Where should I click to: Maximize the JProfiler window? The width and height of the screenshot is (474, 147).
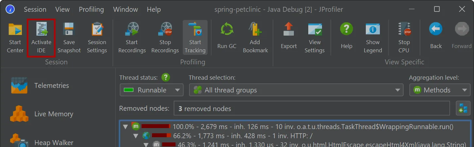pyautogui.click(x=437, y=9)
